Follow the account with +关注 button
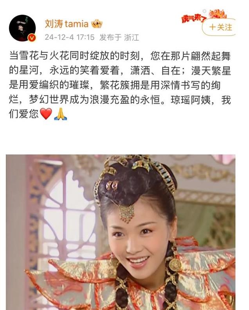 219,27
